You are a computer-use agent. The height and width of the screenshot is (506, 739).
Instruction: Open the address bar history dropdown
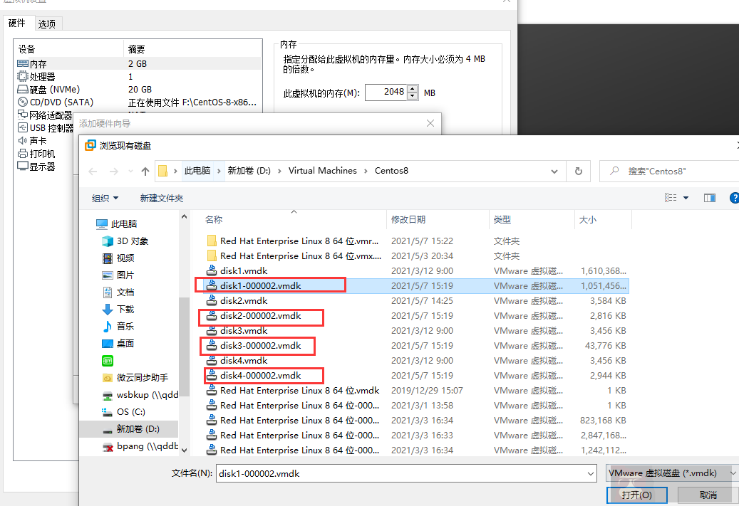point(554,171)
